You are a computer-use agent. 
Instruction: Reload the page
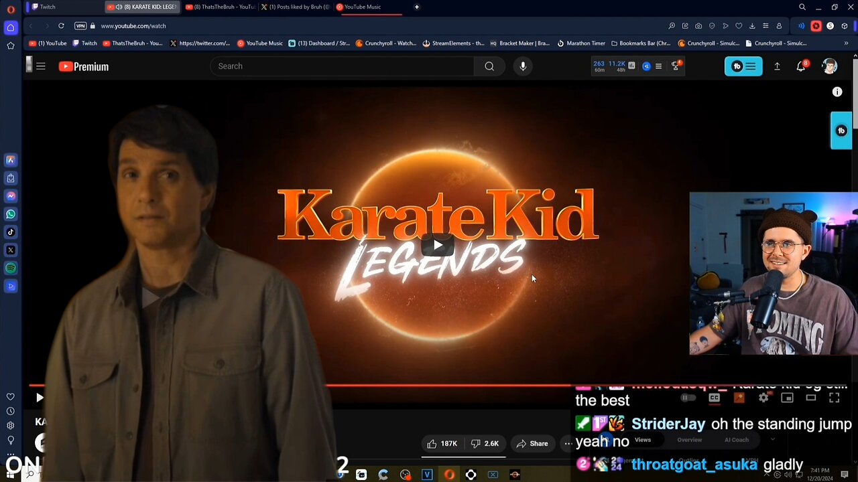61,25
